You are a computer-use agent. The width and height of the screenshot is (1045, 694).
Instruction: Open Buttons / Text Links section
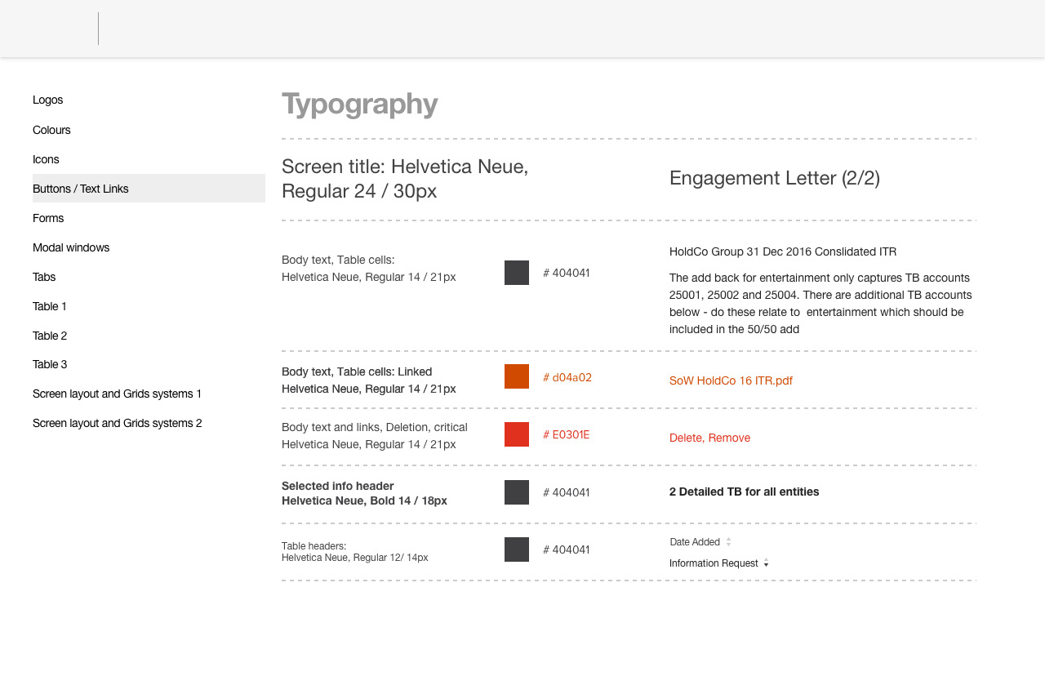click(149, 189)
